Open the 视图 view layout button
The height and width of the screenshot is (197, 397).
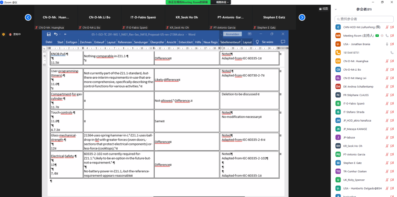point(323,8)
